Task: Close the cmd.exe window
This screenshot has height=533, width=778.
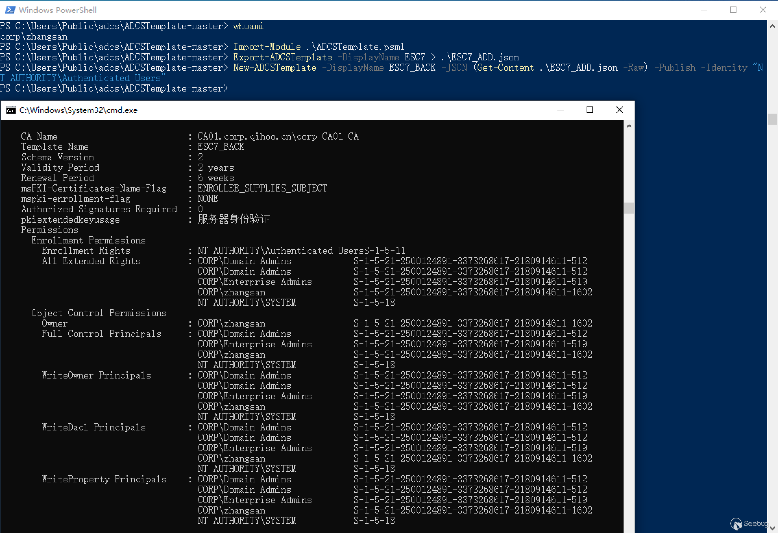Action: pyautogui.click(x=619, y=110)
